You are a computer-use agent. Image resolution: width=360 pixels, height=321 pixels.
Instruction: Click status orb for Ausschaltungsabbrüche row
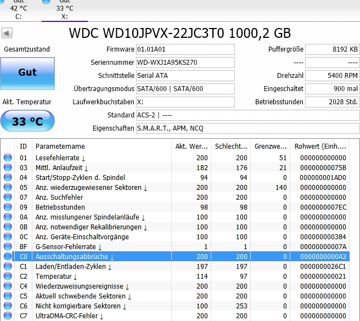coord(8,256)
